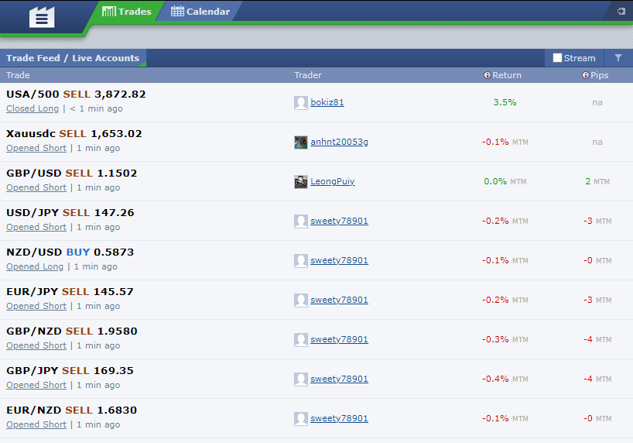Click the 2 MTM pips value for GBP/USD
Screen dimensions: 633x443
[597, 181]
